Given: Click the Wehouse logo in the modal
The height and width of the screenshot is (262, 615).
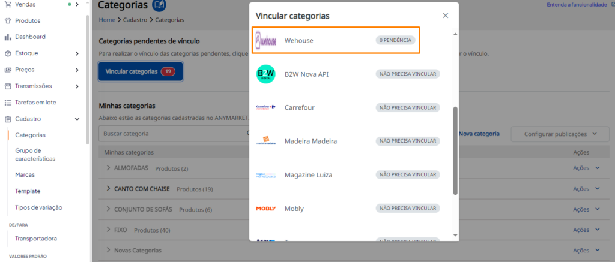Looking at the screenshot, I should 265,40.
